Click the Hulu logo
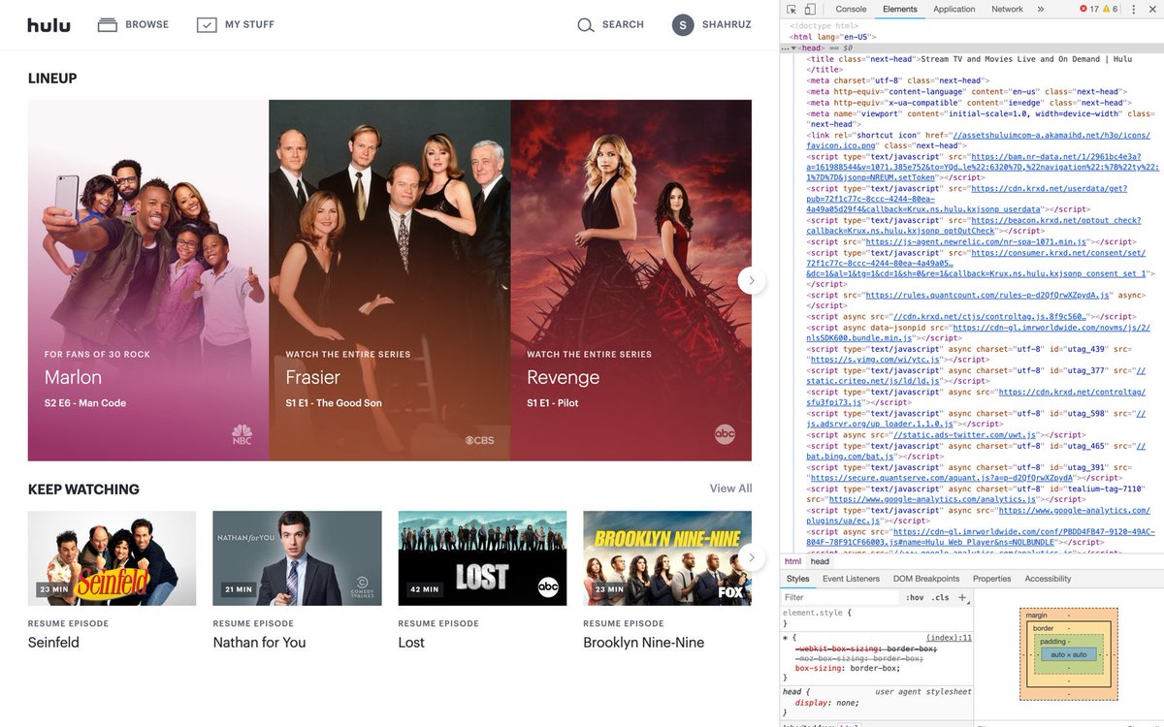Image resolution: width=1164 pixels, height=727 pixels. coord(48,25)
